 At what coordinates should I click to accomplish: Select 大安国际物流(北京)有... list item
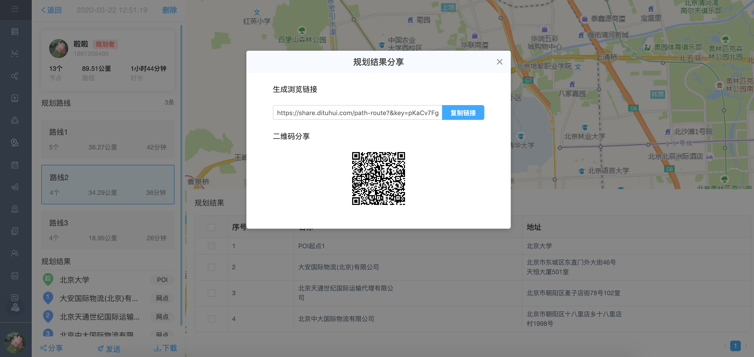pyautogui.click(x=99, y=298)
